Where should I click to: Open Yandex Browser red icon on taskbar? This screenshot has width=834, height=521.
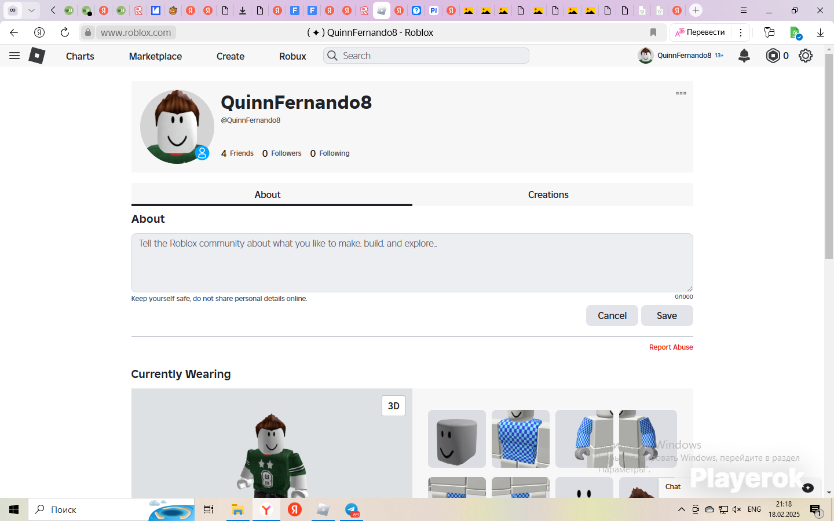pyautogui.click(x=295, y=509)
